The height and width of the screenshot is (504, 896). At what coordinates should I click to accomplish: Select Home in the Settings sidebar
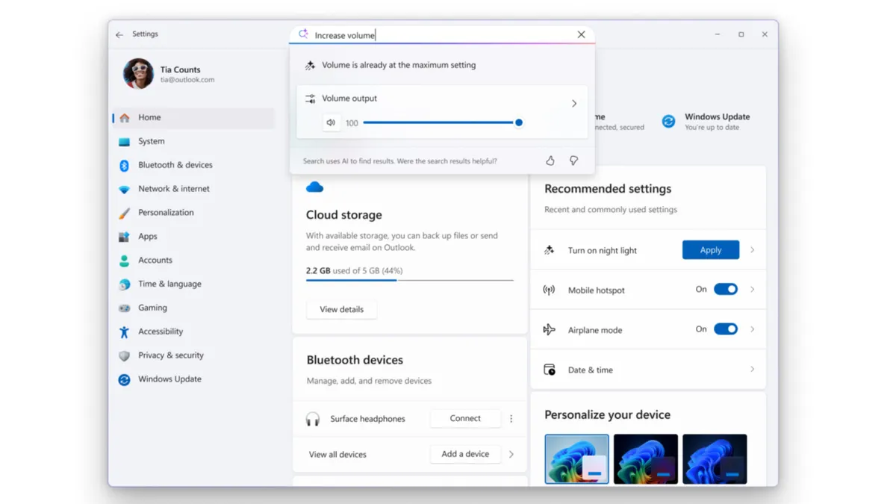(149, 117)
